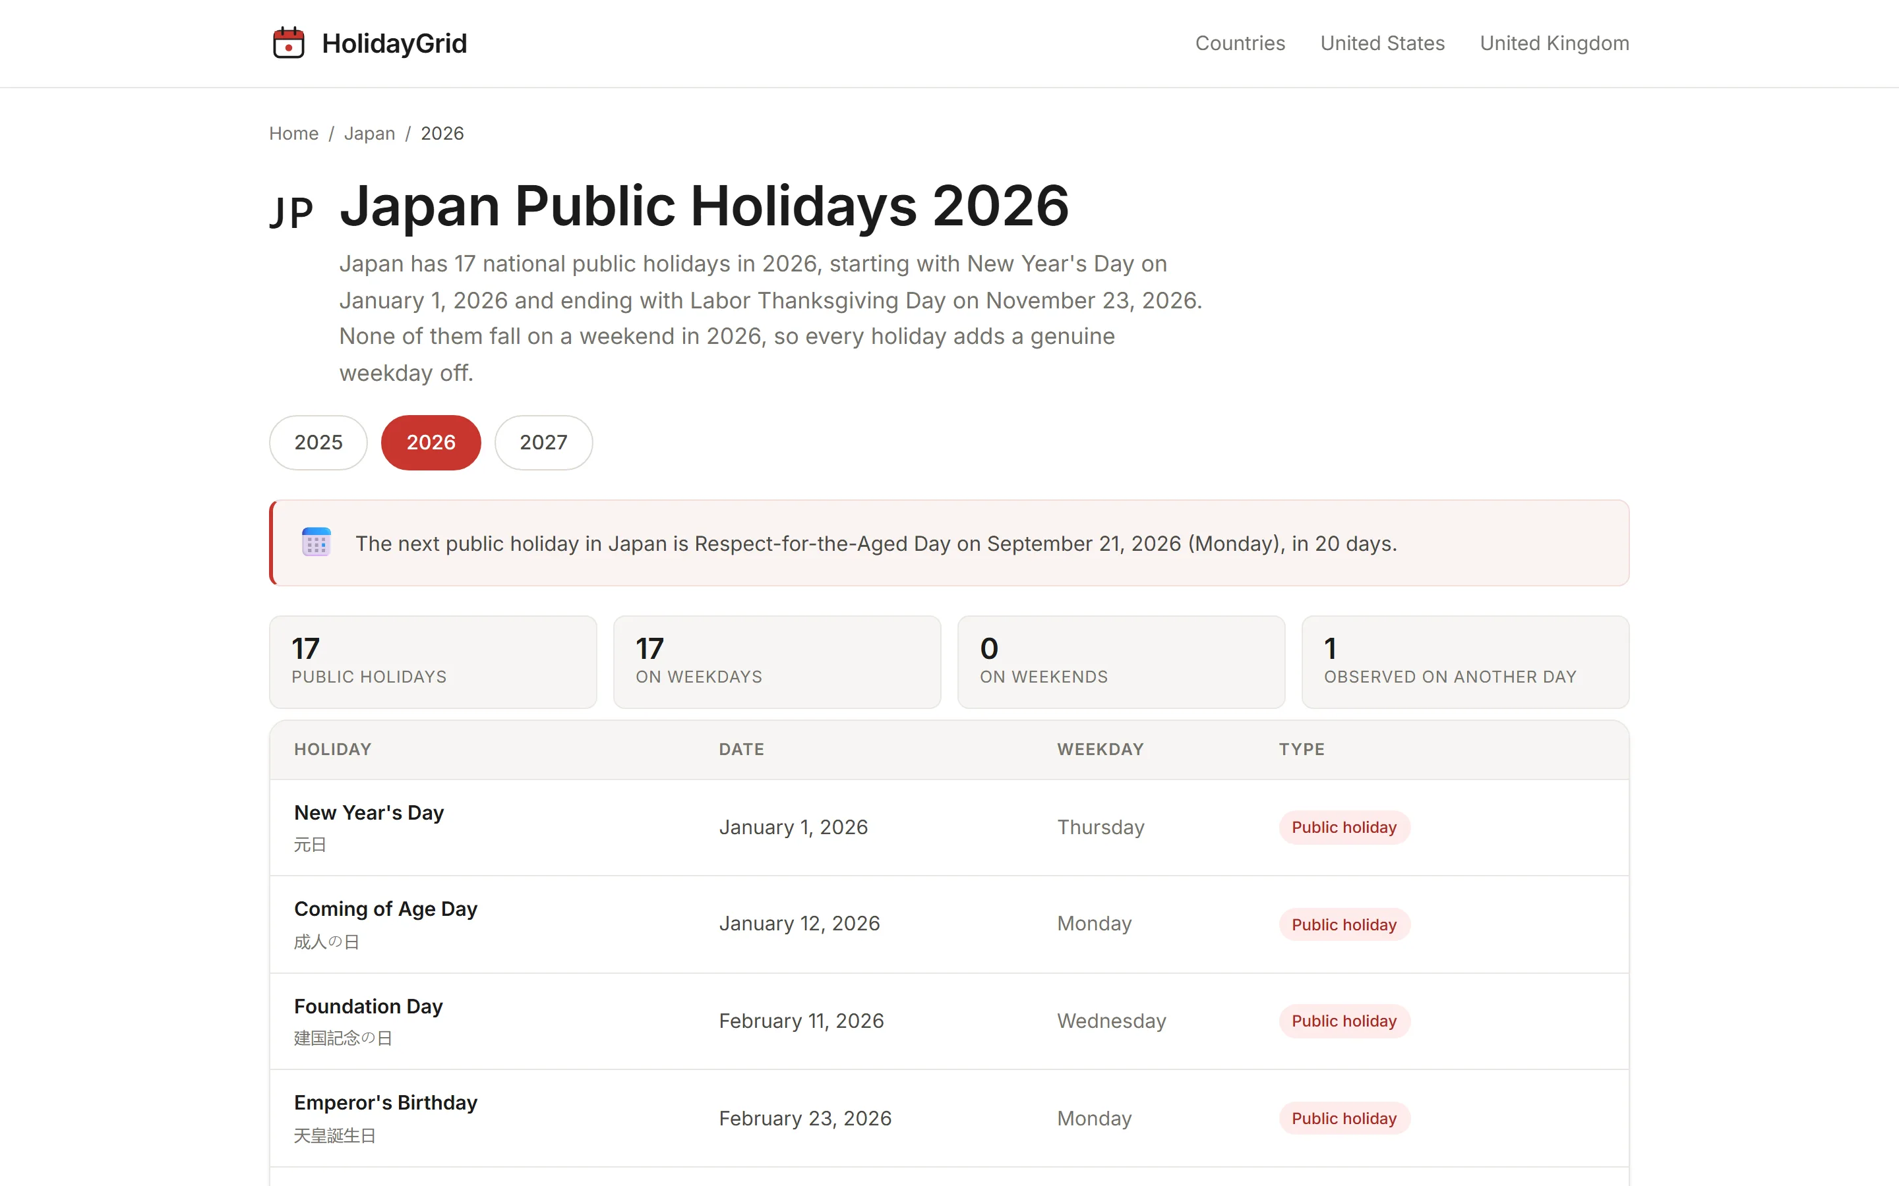Switch to the 2027 year pill

point(543,442)
